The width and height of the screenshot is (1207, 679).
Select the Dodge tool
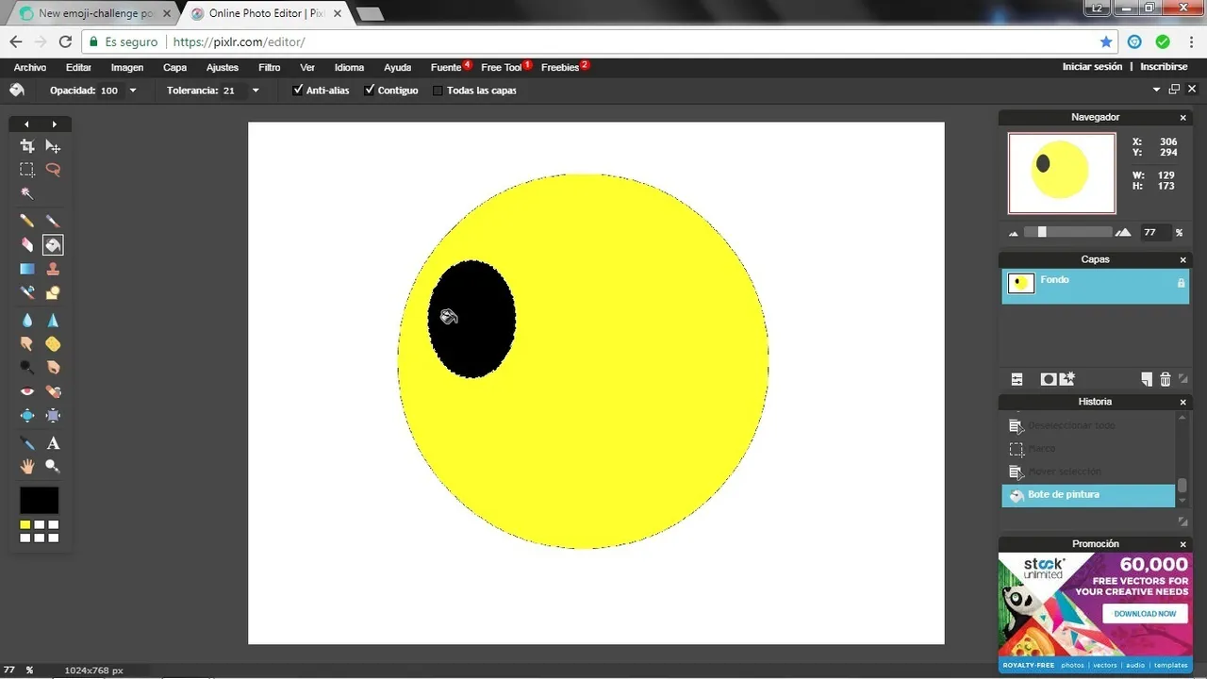click(27, 367)
